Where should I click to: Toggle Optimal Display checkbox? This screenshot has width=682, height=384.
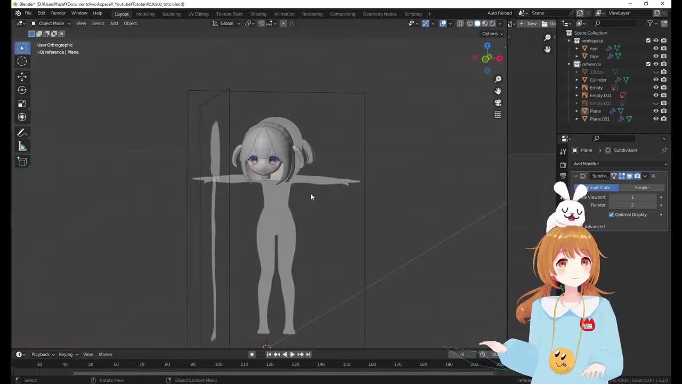(612, 214)
